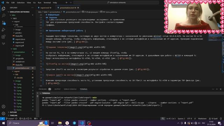
Task: Switch to the DEBUG CONSOLE tab
Action: pyautogui.click(x=70, y=89)
